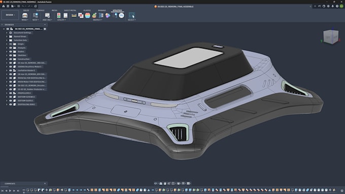Open the Data Panel grid icon
This screenshot has height=194, width=345.
tap(8, 6)
